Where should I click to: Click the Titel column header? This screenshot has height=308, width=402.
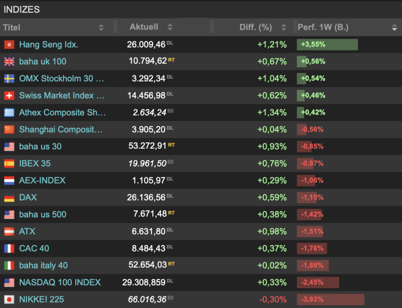click(x=11, y=28)
